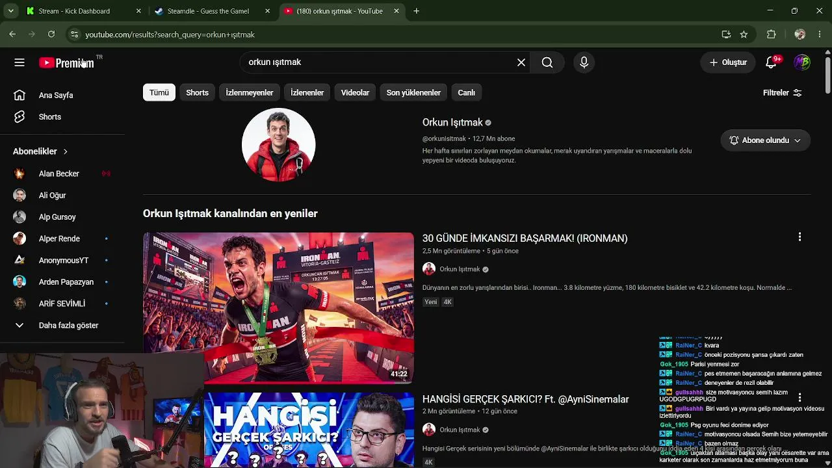Click the Shorts icon in the sidebar
This screenshot has height=468, width=832.
pos(19,117)
